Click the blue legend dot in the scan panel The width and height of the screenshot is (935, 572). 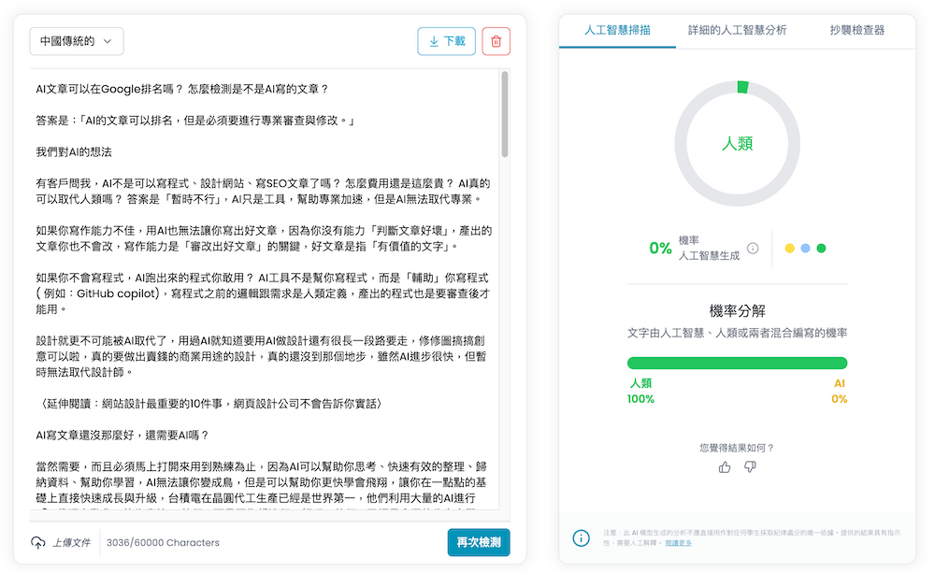click(x=805, y=248)
